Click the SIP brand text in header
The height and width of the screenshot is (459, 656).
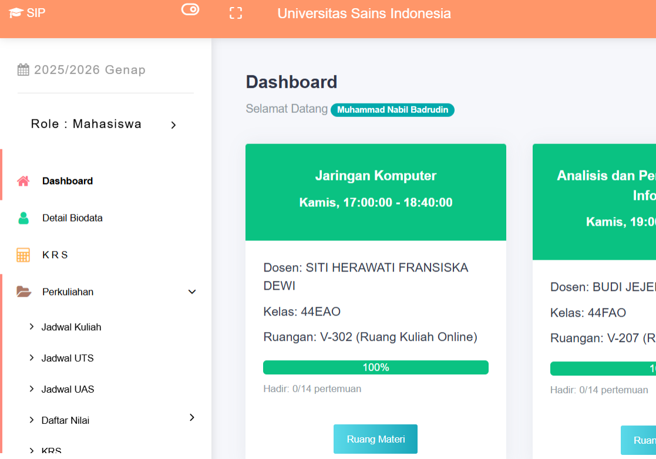pyautogui.click(x=36, y=13)
